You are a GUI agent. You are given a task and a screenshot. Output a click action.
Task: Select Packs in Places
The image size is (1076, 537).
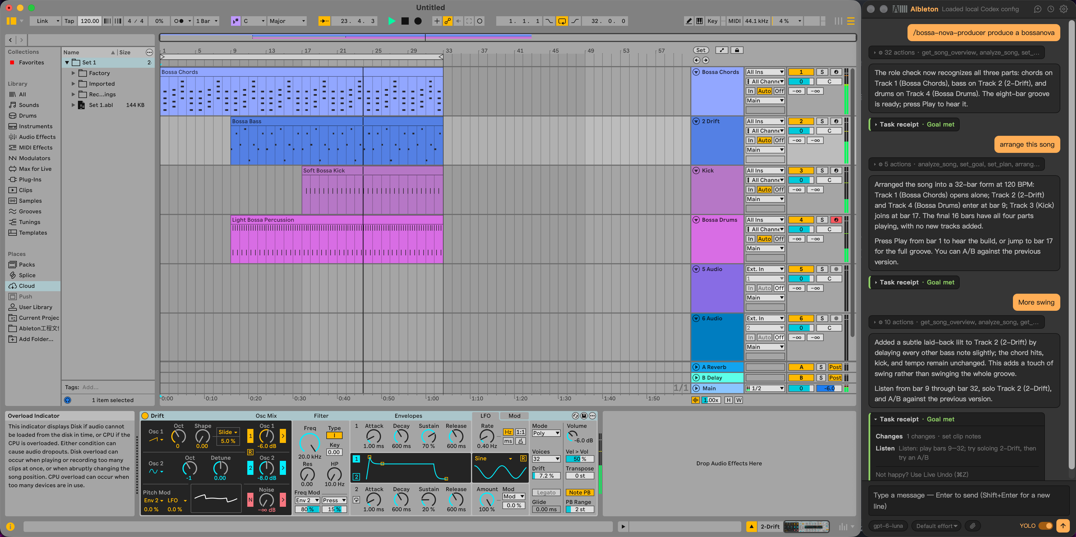(x=27, y=265)
